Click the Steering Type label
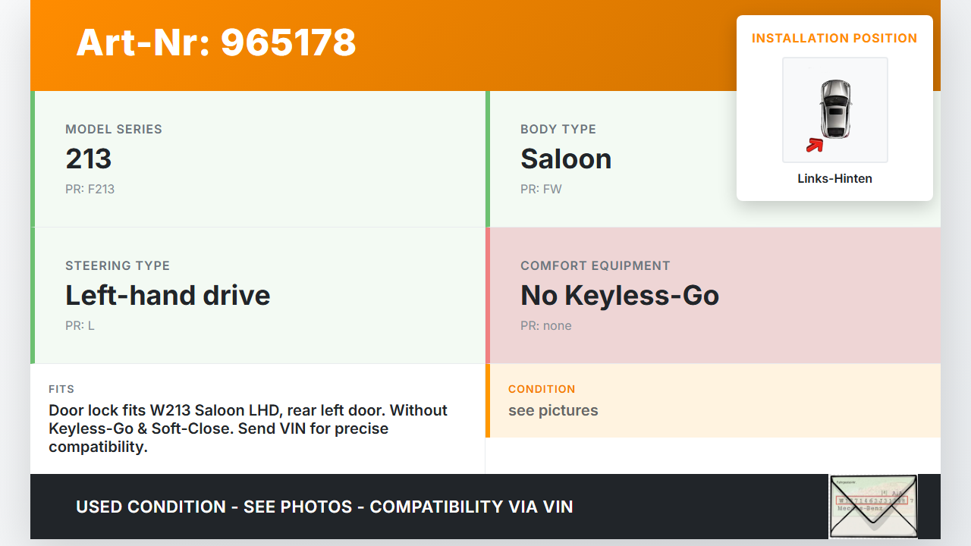The height and width of the screenshot is (546, 971). pyautogui.click(x=118, y=265)
